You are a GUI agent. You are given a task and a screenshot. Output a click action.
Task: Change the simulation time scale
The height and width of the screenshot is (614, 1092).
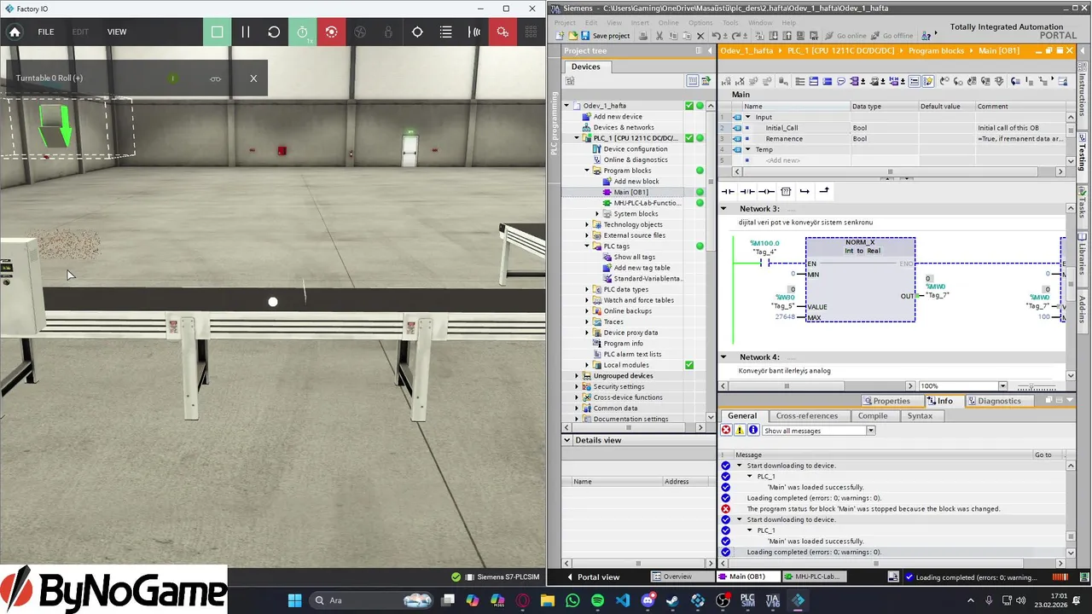pos(303,32)
